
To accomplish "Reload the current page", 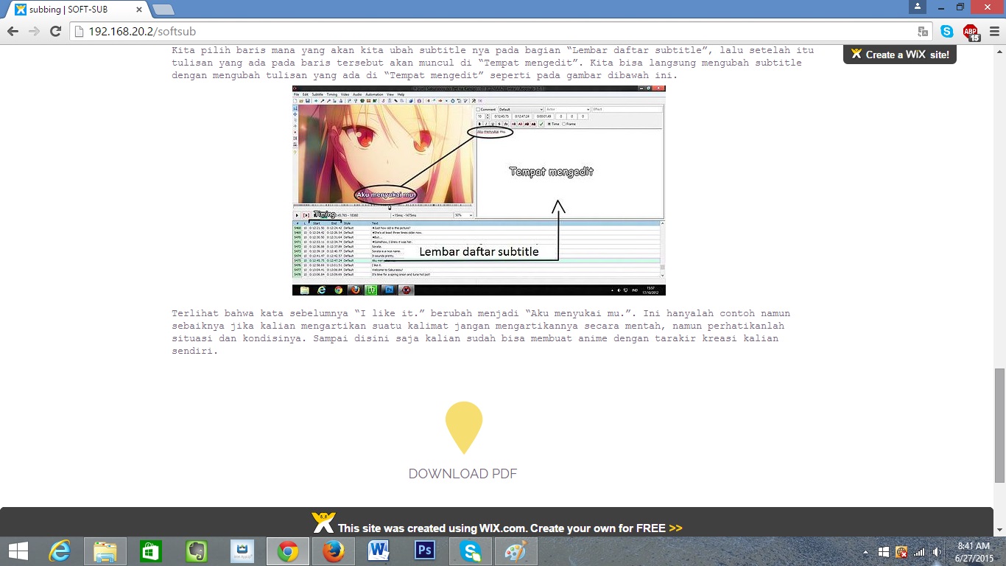I will [x=55, y=32].
